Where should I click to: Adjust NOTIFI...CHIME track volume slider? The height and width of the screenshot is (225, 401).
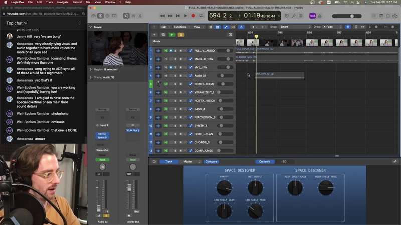(x=225, y=84)
